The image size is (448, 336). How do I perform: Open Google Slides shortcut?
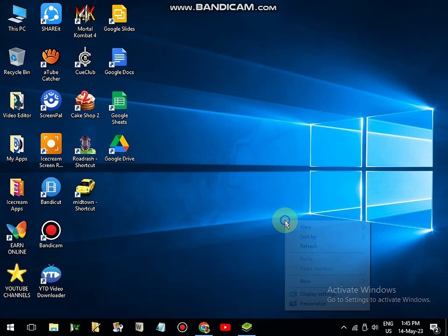click(x=119, y=18)
